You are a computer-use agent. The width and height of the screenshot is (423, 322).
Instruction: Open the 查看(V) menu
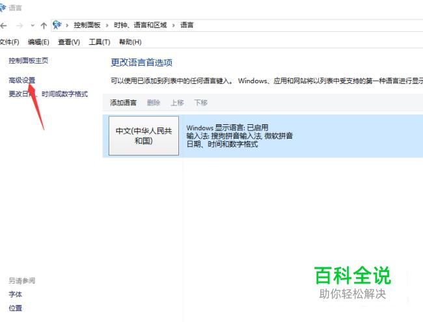click(69, 42)
